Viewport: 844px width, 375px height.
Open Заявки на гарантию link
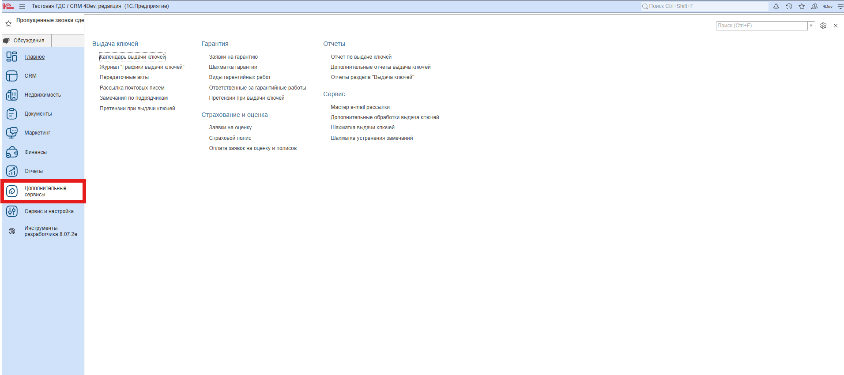point(233,57)
